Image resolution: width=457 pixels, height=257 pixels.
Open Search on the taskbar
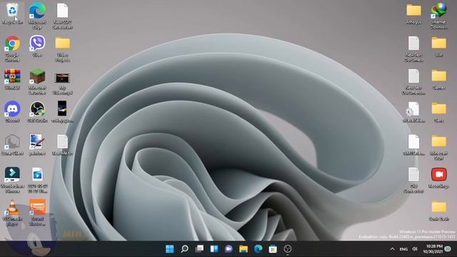(184, 249)
